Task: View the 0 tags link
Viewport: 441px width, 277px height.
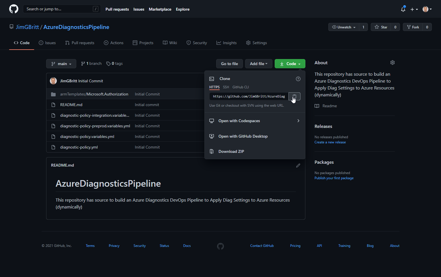Action: pyautogui.click(x=114, y=63)
